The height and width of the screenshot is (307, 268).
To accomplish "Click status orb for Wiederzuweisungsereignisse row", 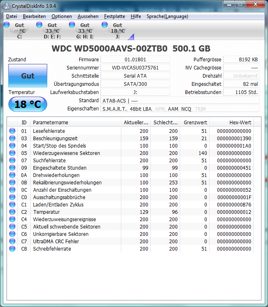I will pos(12,219).
